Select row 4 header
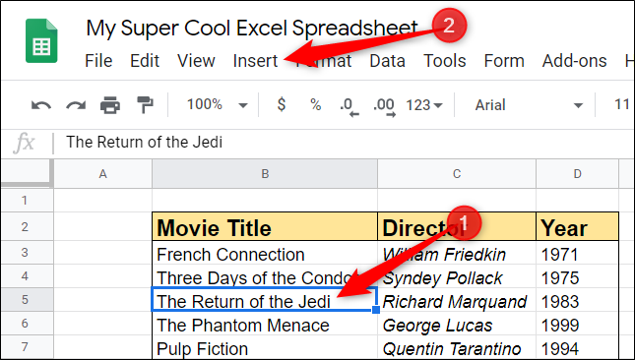The height and width of the screenshot is (360, 635). 27,276
